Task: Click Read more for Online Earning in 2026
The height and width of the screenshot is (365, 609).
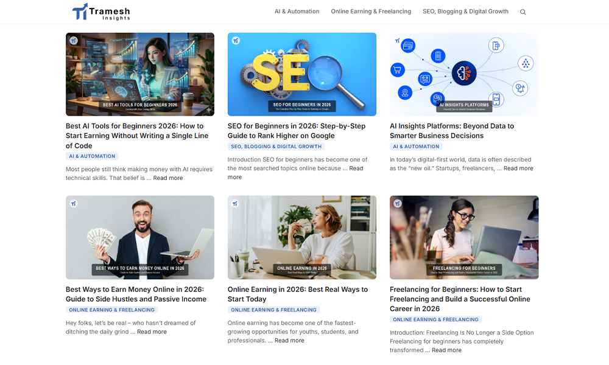Action: (289, 341)
